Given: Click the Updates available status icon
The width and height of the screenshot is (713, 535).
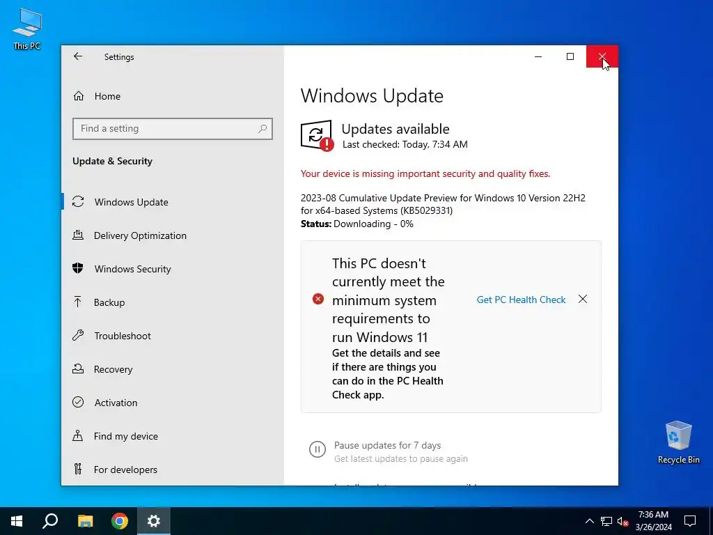Looking at the screenshot, I should point(317,135).
